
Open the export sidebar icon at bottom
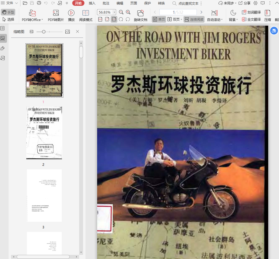pyautogui.click(x=2, y=58)
